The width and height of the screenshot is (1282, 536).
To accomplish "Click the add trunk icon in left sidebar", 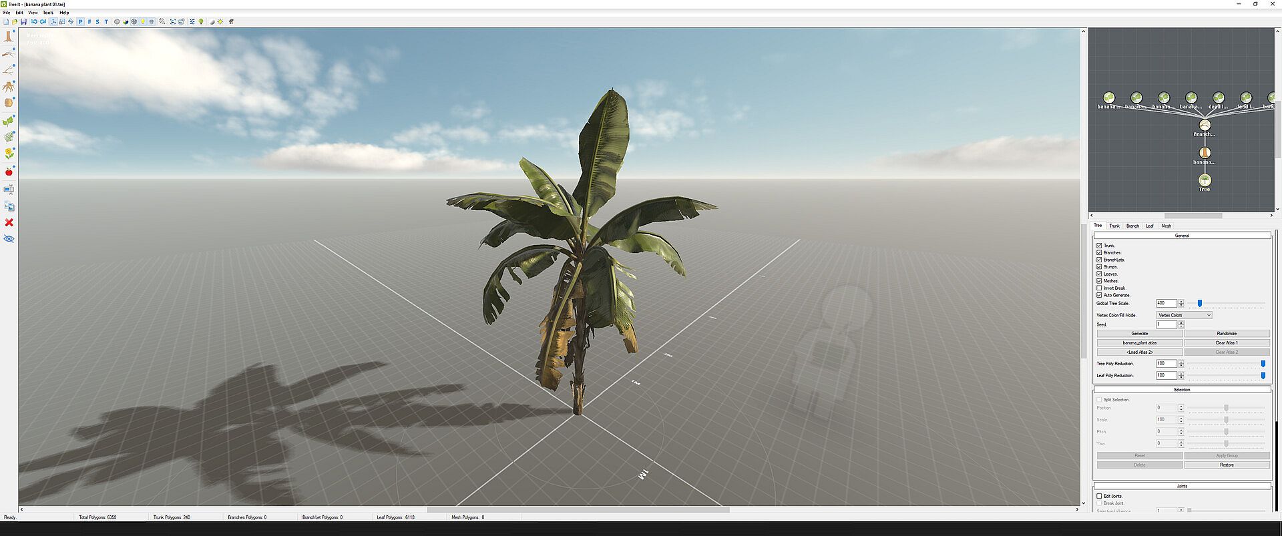I will click(9, 36).
